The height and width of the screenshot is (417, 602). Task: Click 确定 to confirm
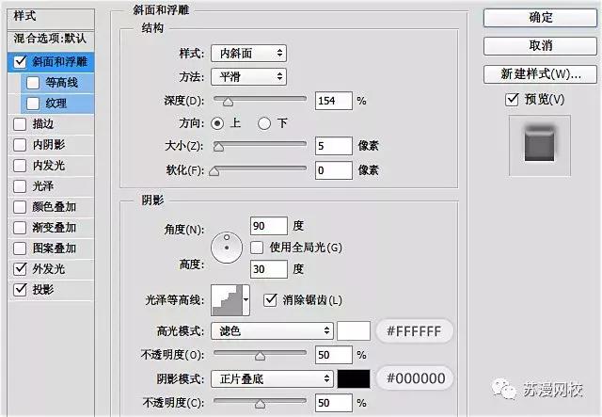tap(540, 17)
